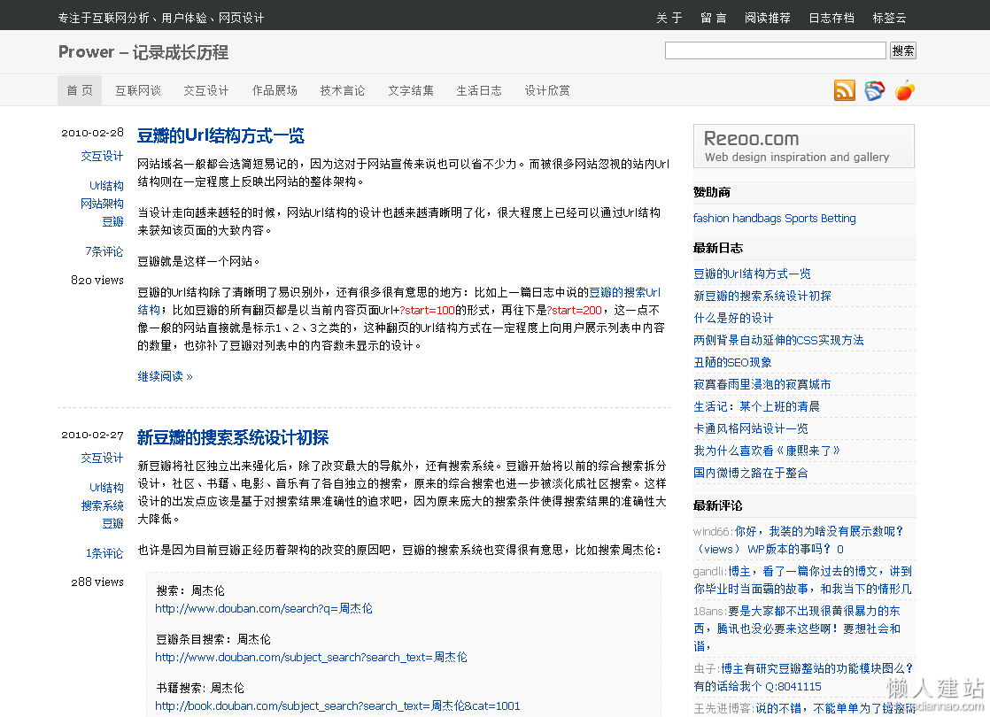The image size is (990, 717).
Task: Click the 搜索系统 tag link
Action: click(102, 505)
